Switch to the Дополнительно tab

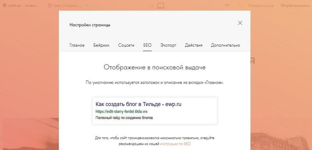coord(225,45)
